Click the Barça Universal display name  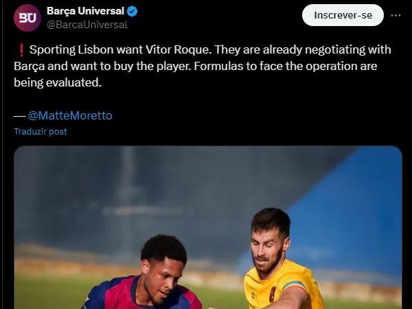[85, 12]
